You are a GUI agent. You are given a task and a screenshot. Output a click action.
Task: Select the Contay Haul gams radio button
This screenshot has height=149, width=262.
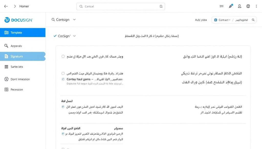click(x=63, y=79)
